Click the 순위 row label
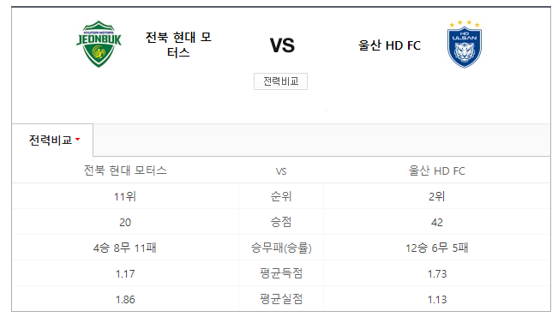 point(281,196)
